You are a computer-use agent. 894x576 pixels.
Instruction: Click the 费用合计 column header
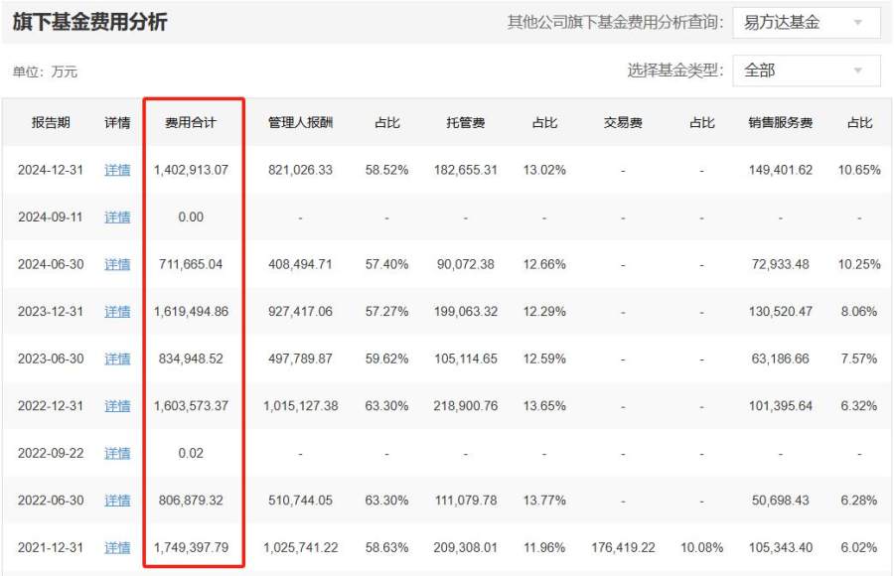pos(191,123)
